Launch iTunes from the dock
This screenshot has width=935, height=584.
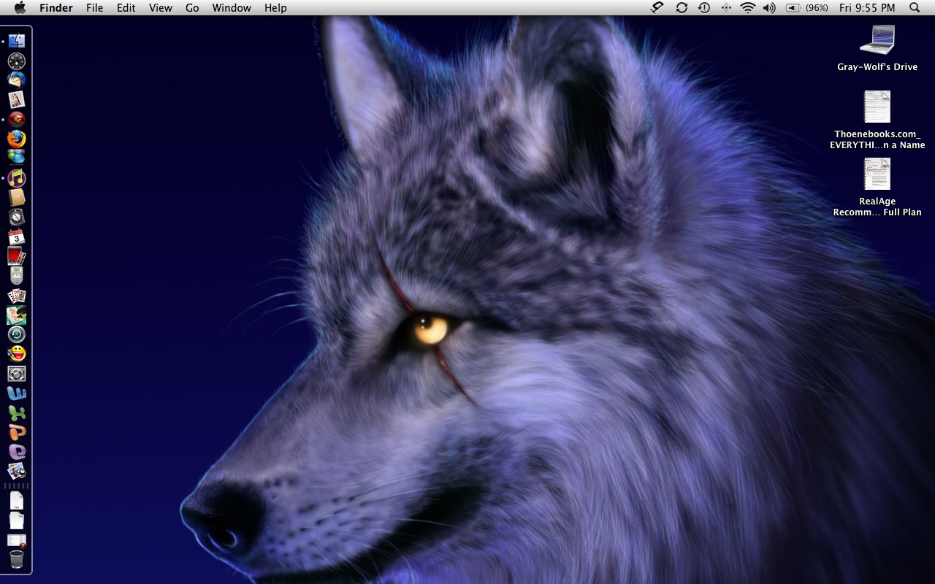coord(17,177)
